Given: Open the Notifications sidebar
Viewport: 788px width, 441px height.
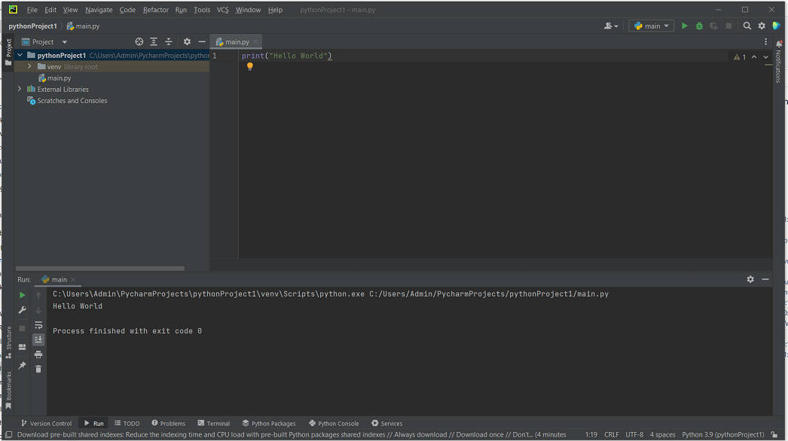Looking at the screenshot, I should click(x=778, y=62).
